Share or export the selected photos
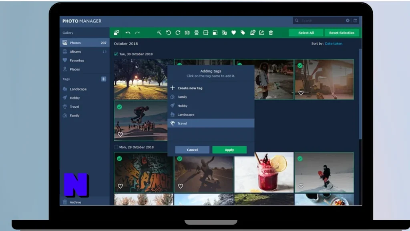Screen dimensions: 410x231 (x=261, y=32)
